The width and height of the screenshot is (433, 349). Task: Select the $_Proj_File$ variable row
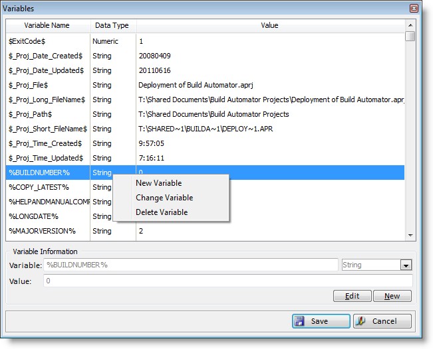205,85
